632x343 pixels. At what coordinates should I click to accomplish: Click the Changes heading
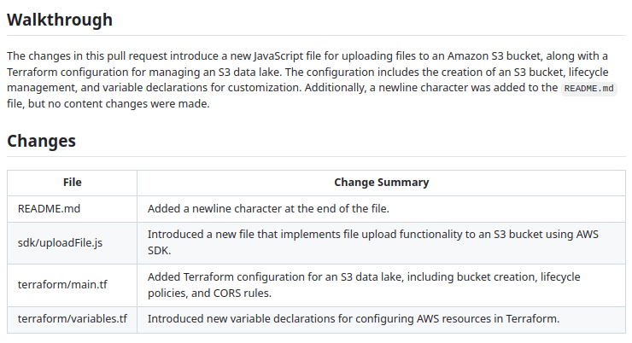(x=41, y=141)
